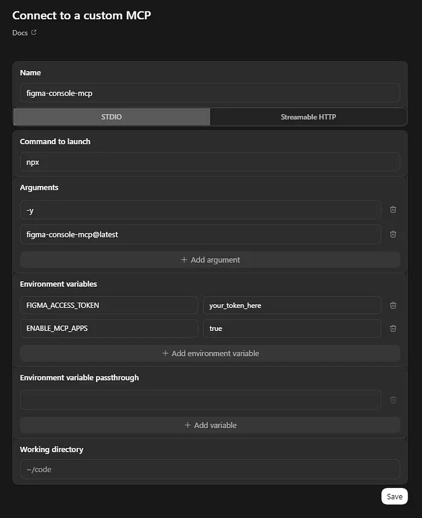Remove the ENABLE_MCP_APPS variable via trash icon
Screen dimensions: 422x518
[393, 329]
